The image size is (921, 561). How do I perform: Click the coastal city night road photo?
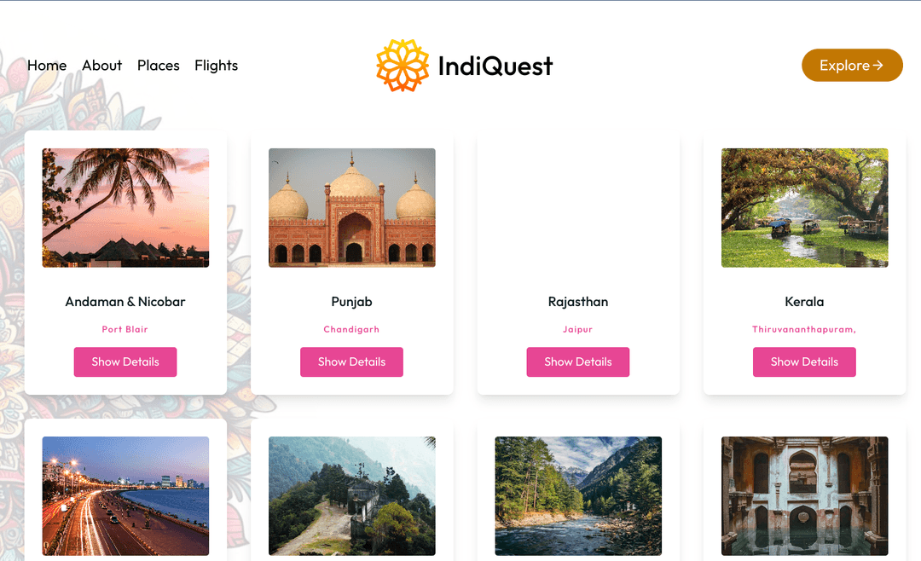click(125, 496)
